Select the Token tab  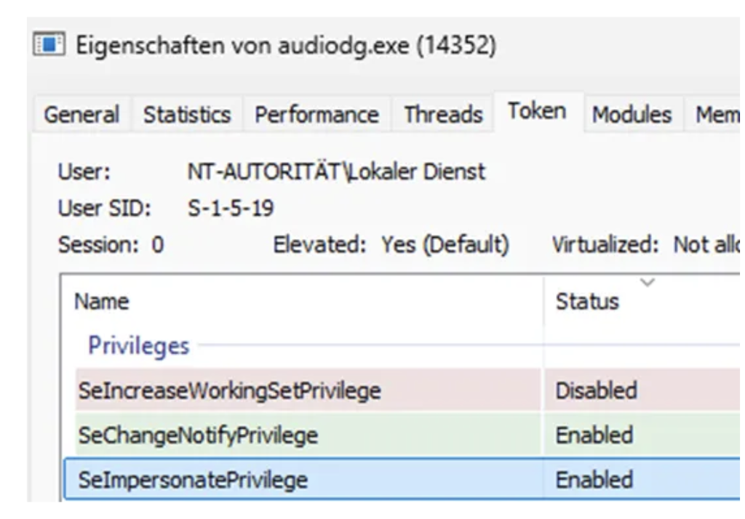coord(537,111)
